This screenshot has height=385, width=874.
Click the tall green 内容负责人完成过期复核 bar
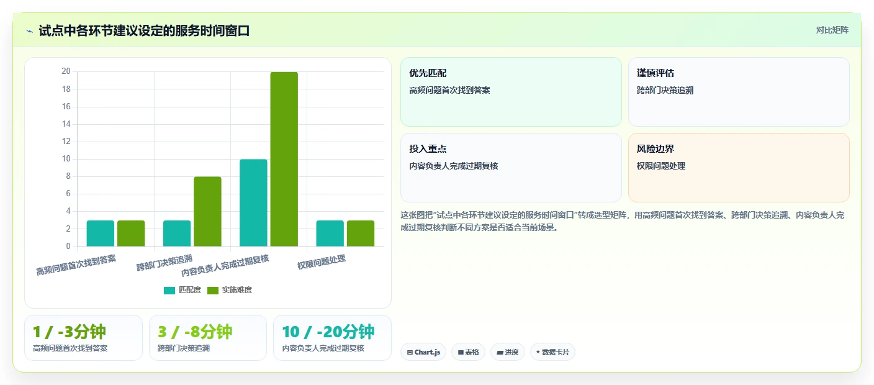[x=284, y=159]
